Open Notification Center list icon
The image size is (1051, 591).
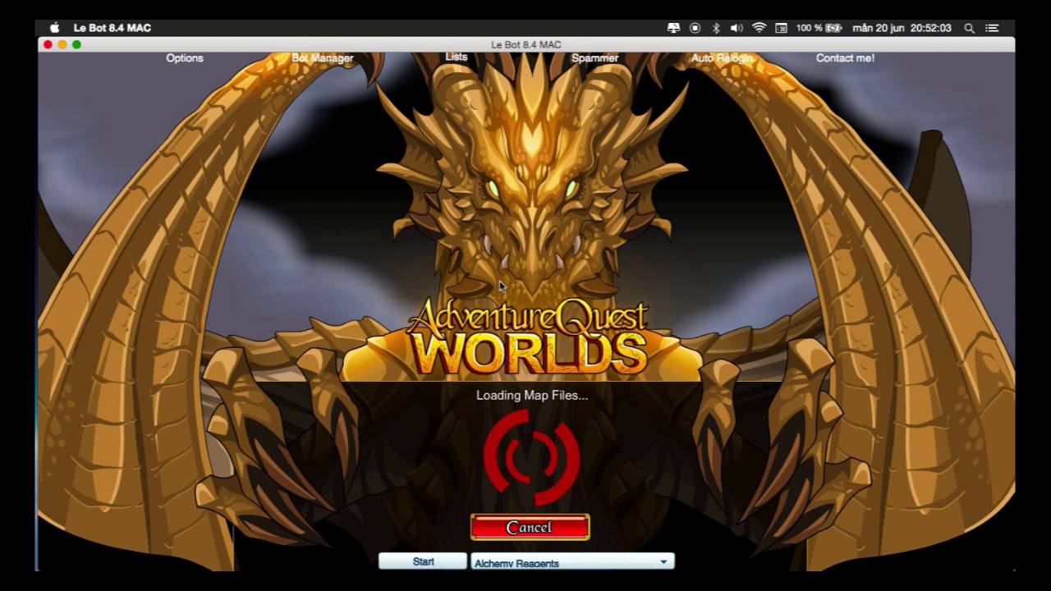click(x=992, y=28)
